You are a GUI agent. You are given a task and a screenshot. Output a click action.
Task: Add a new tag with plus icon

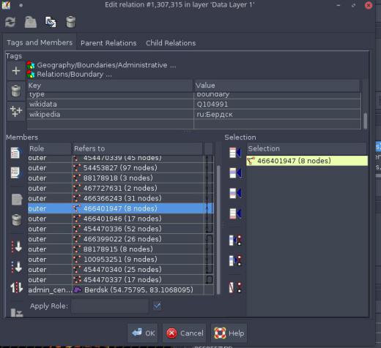[16, 71]
